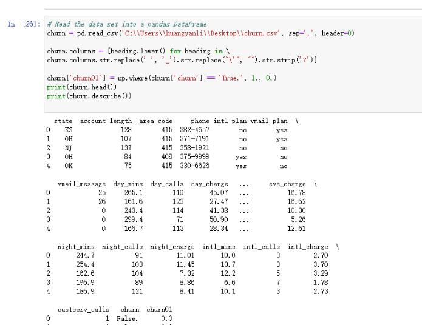This screenshot has width=422, height=325.
Task: Click day_mins value 265.1
Action: coord(134,193)
